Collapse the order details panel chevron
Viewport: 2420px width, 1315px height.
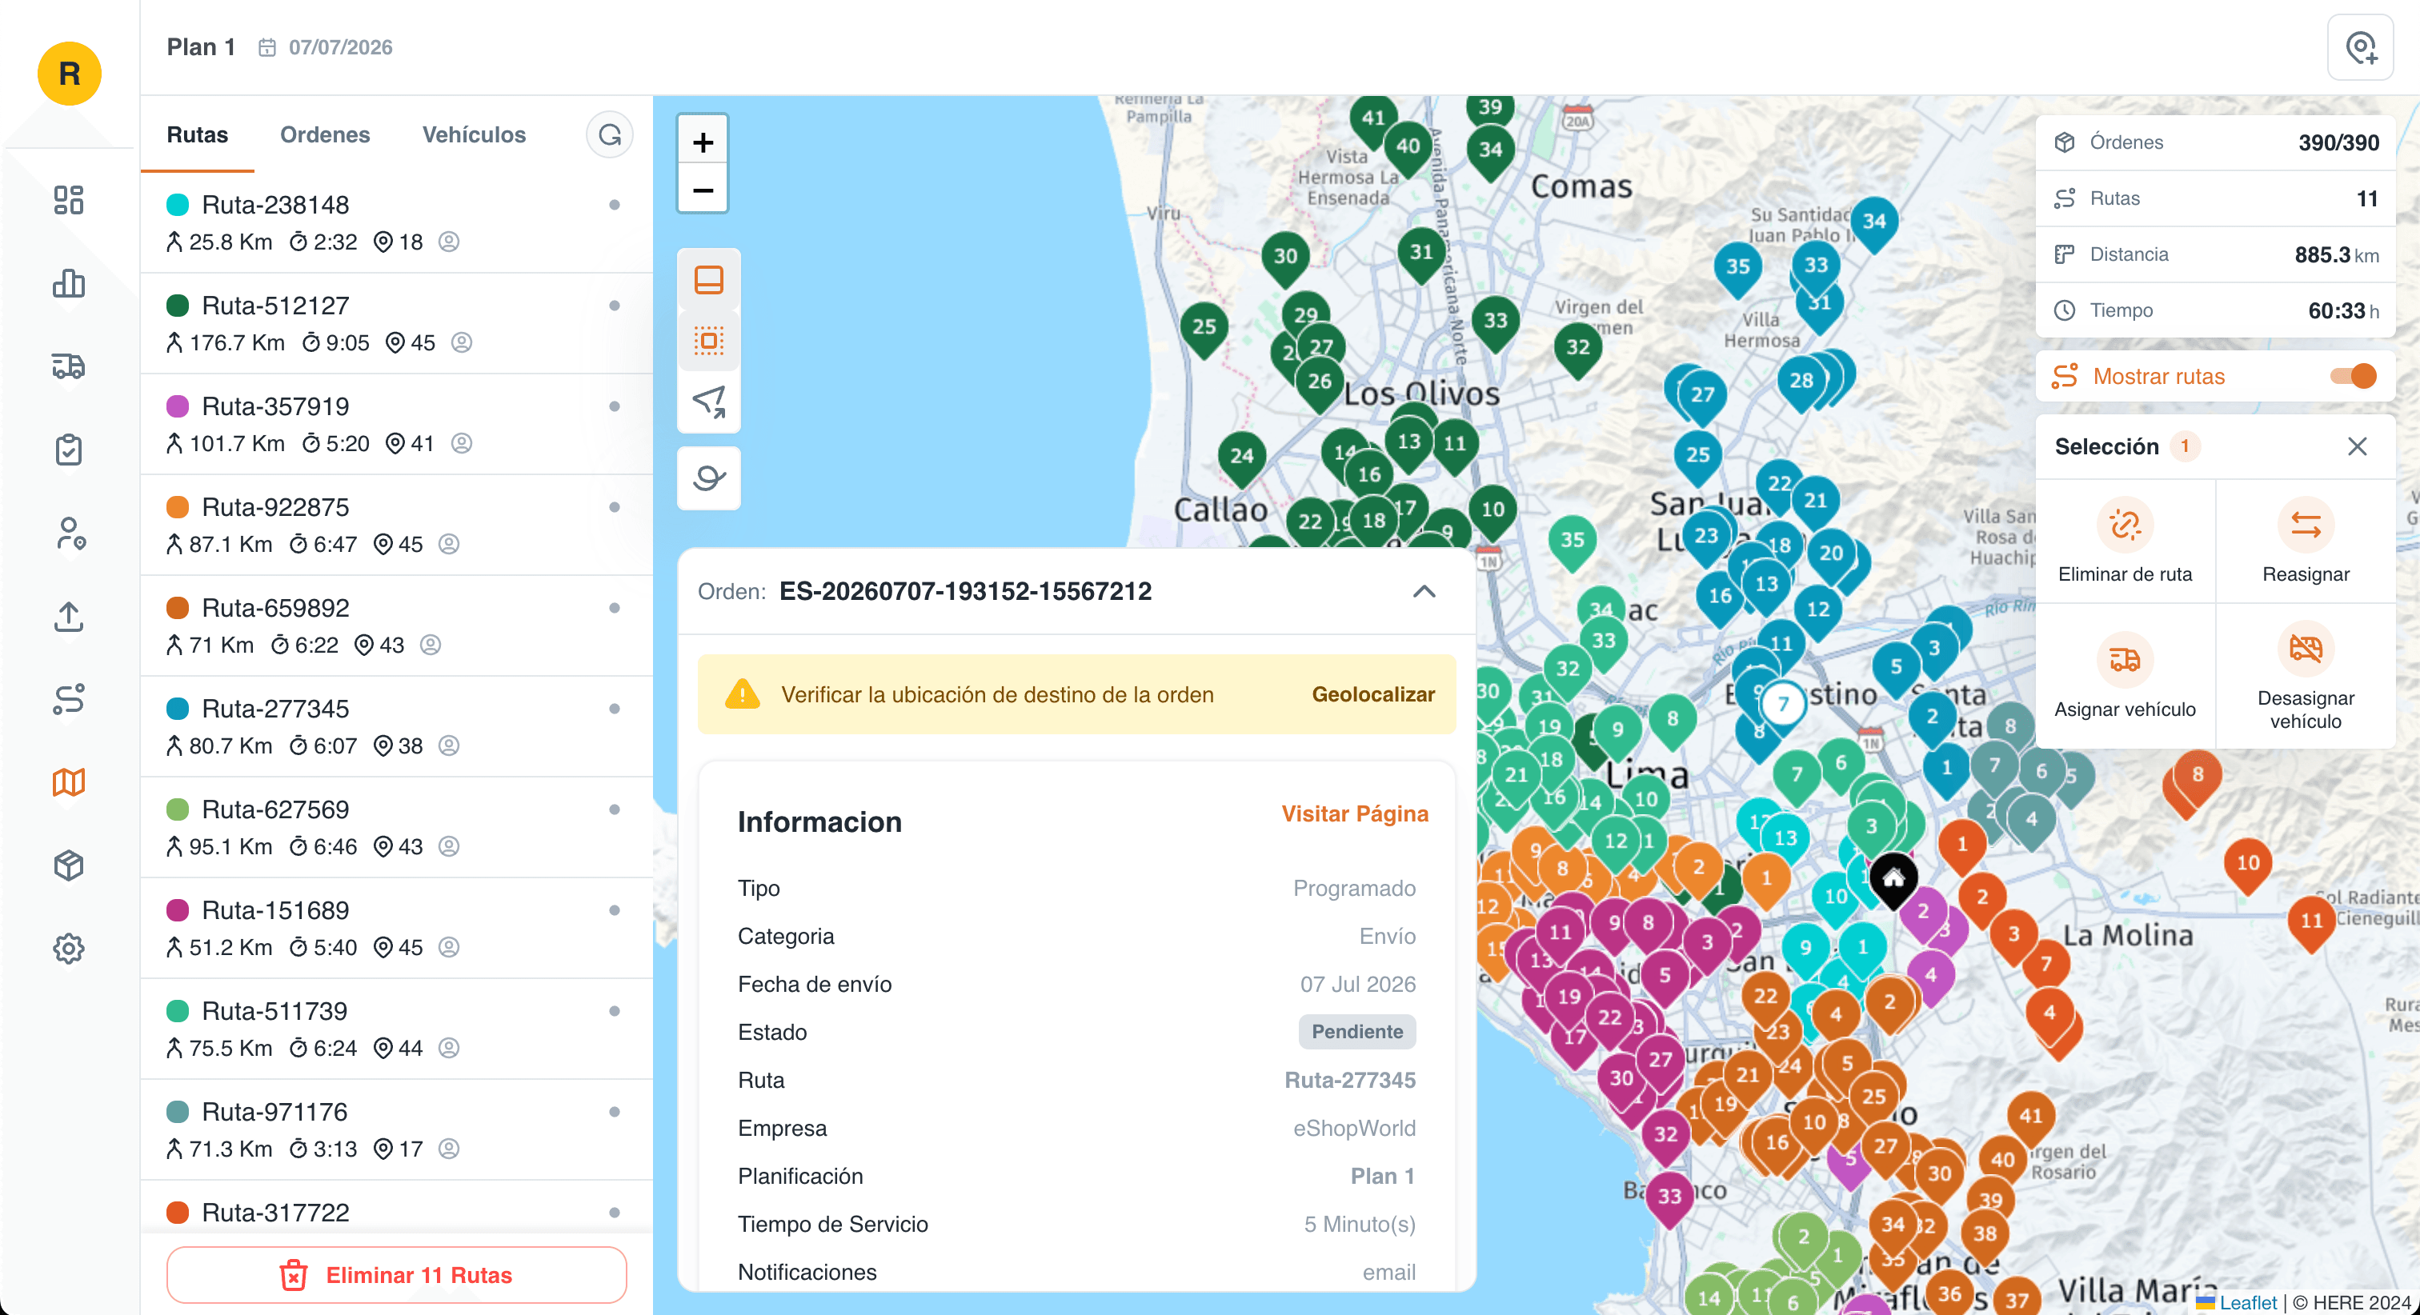point(1423,591)
